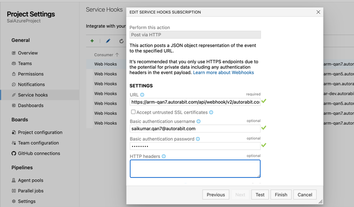Click into the URL input field
354x207 pixels.
195,102
